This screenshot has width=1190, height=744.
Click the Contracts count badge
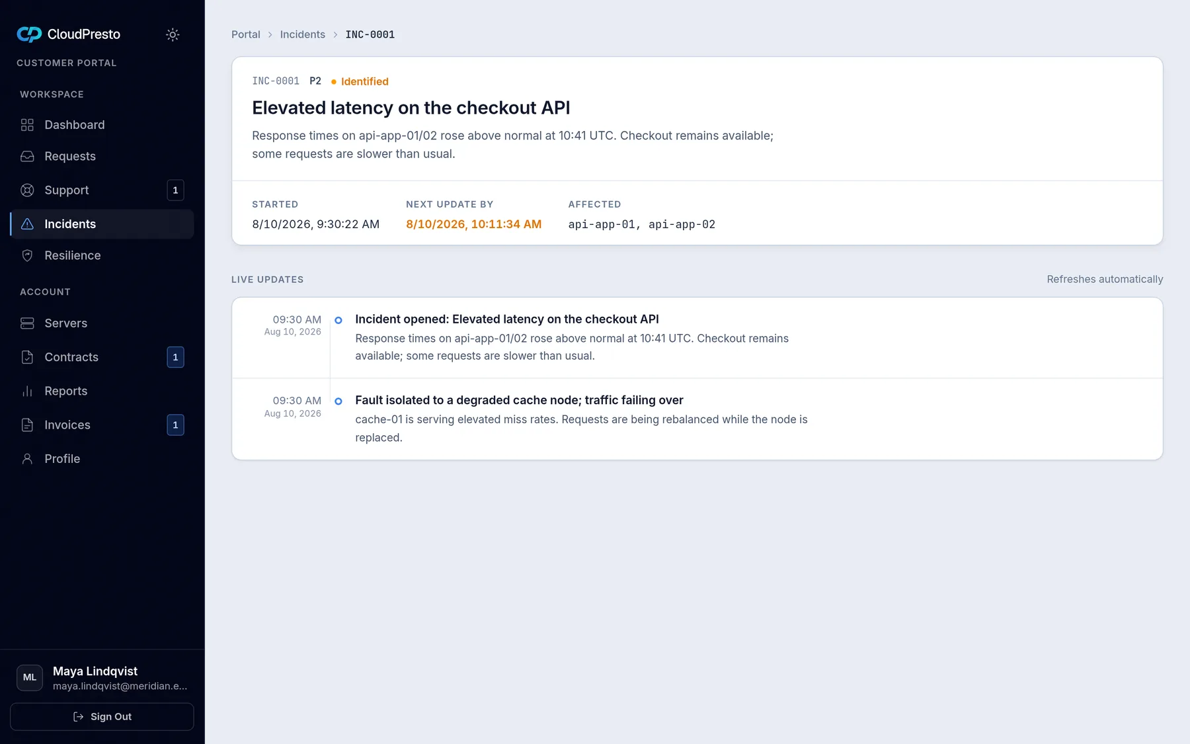[175, 357]
